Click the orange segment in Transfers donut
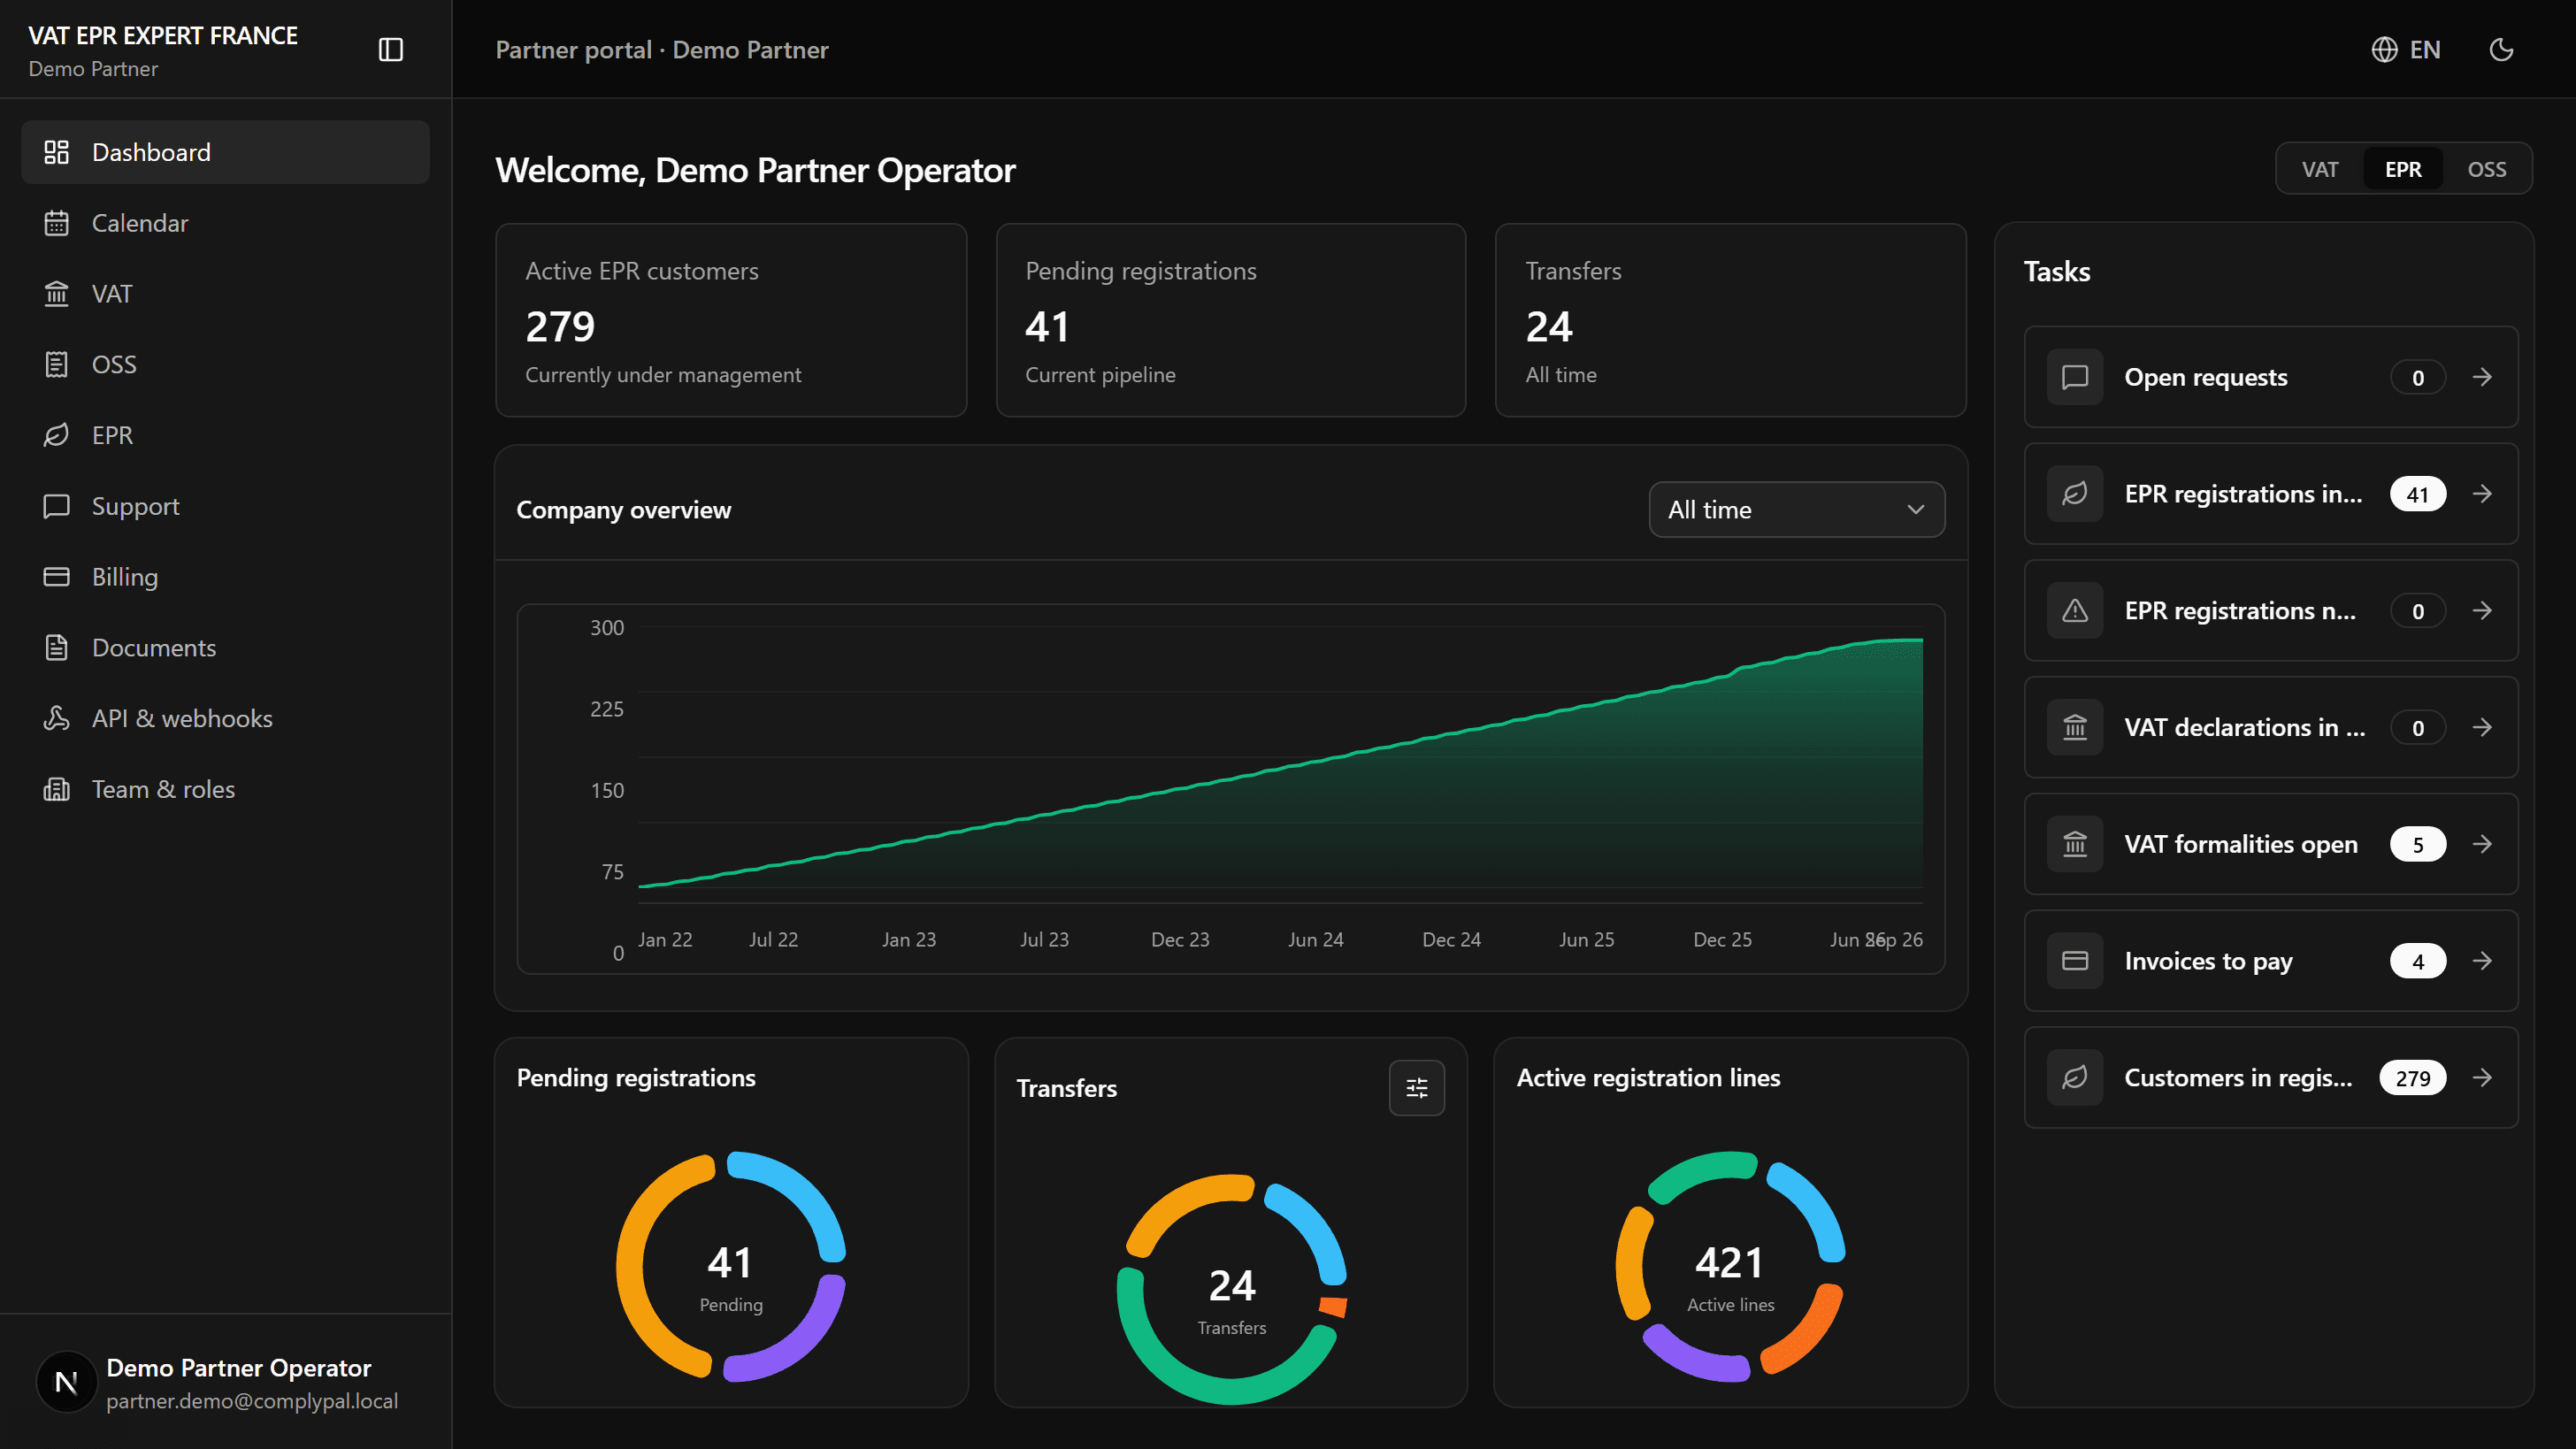The width and height of the screenshot is (2576, 1449). tap(1333, 1306)
